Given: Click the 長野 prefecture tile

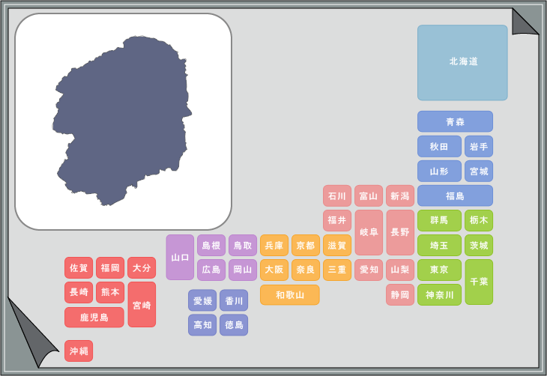Looking at the screenshot, I should [x=399, y=232].
